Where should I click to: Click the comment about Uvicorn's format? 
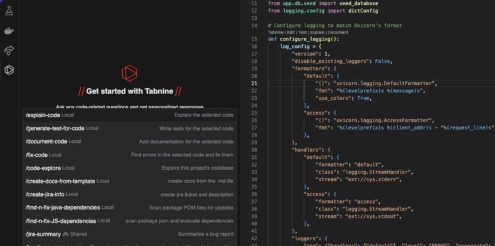pos(335,26)
